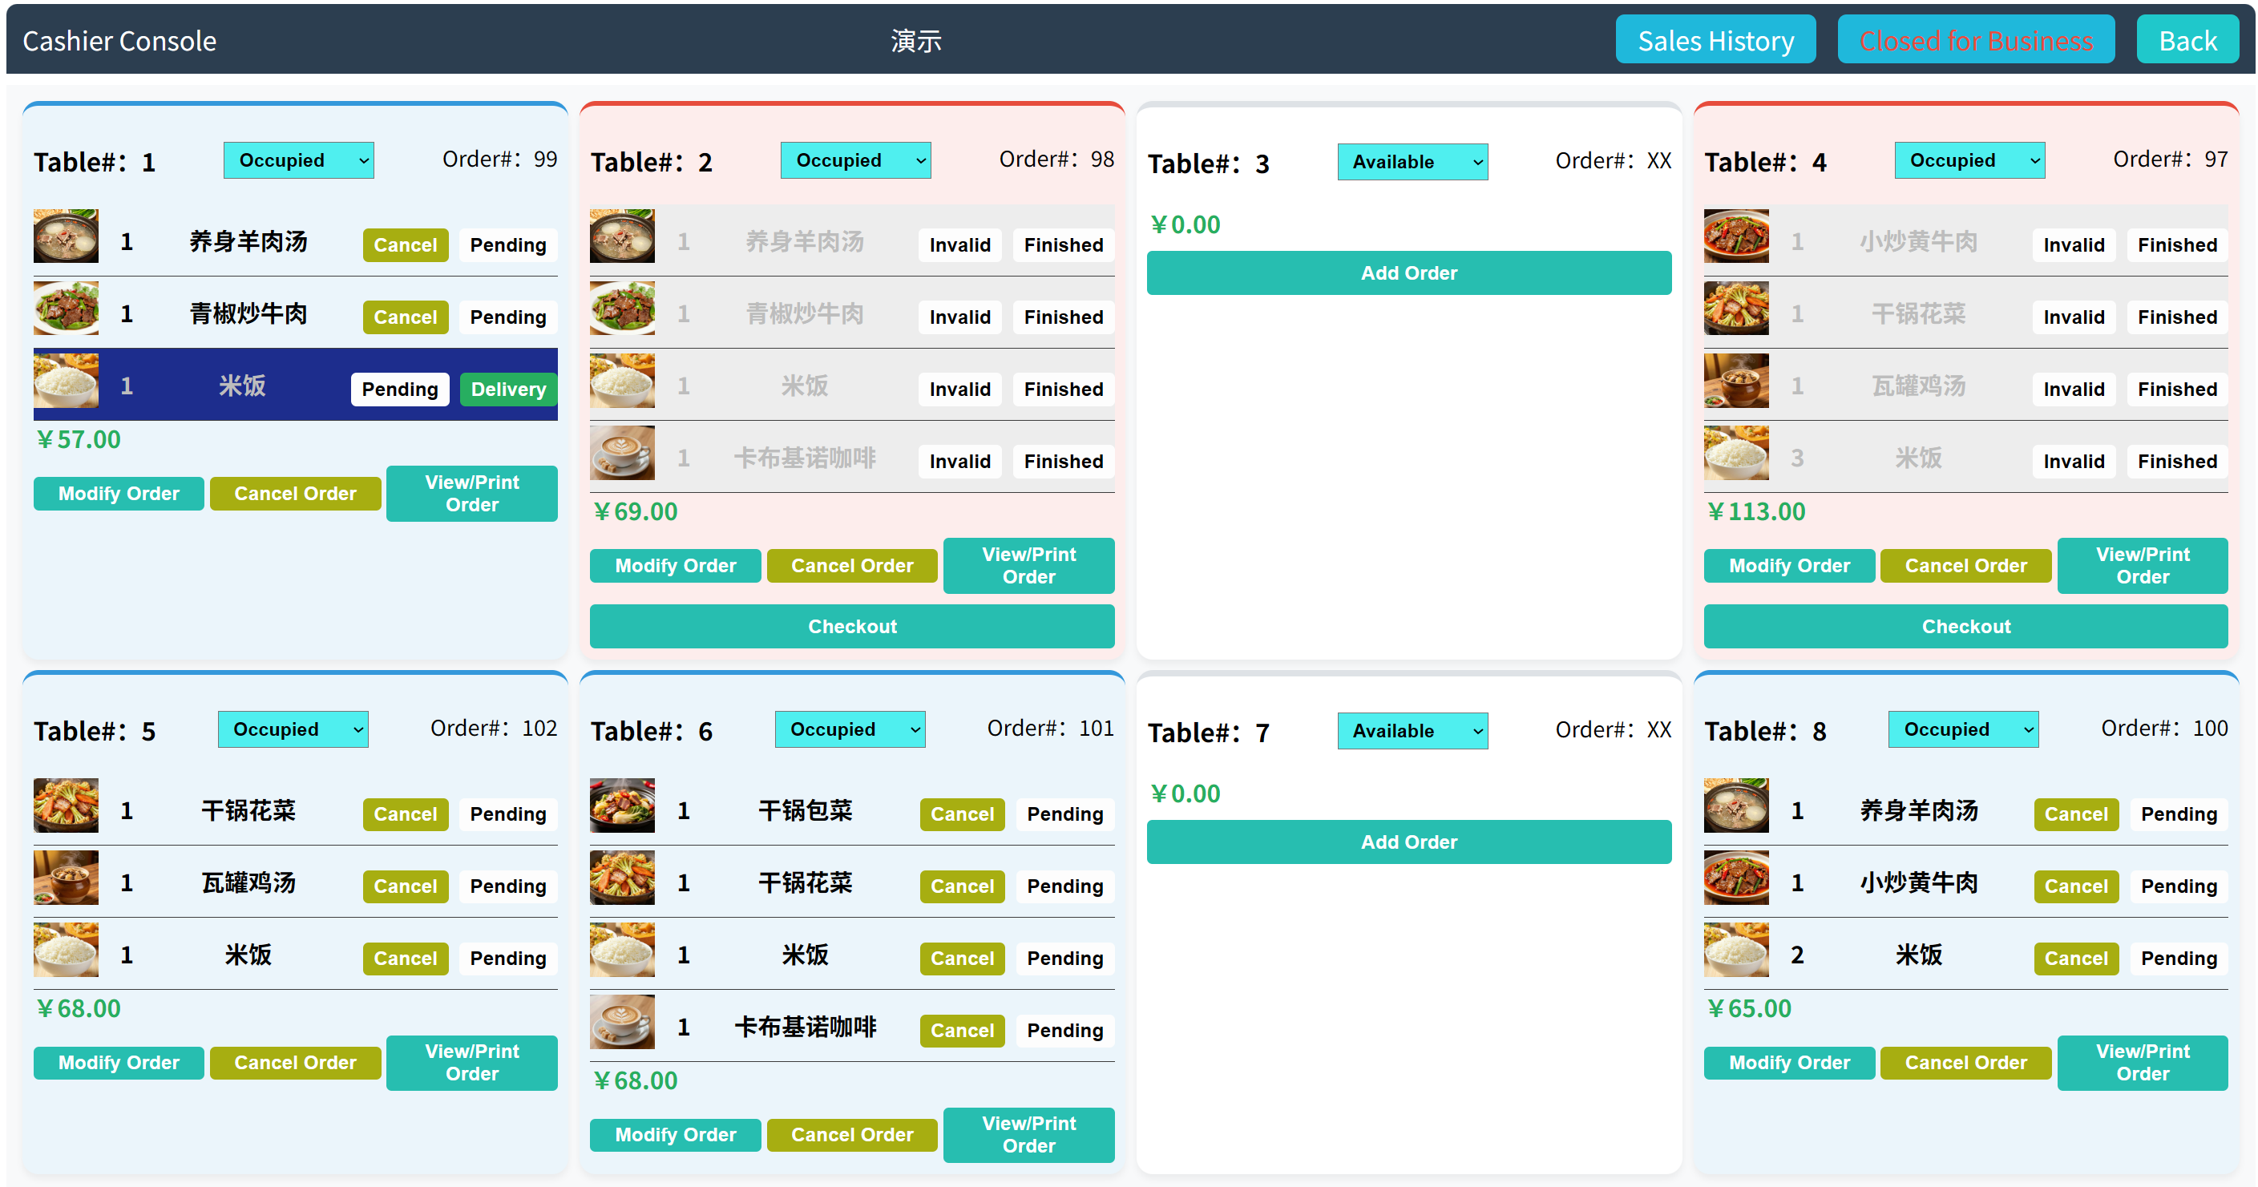Toggle the Delivery status on Table 1's rice item
Screen dimensions: 2258x1187
pos(507,390)
